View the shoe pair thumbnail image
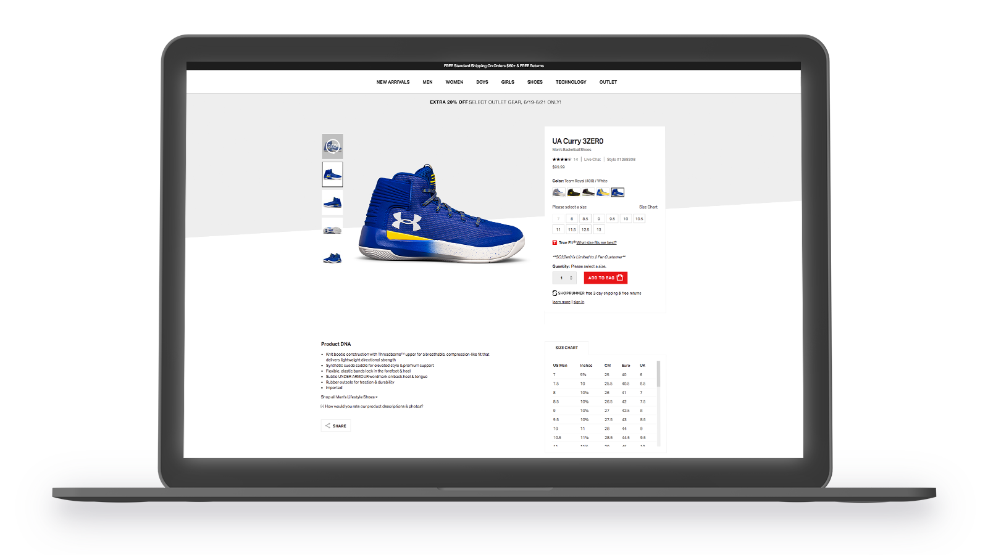Image resolution: width=988 pixels, height=555 pixels. [x=332, y=258]
